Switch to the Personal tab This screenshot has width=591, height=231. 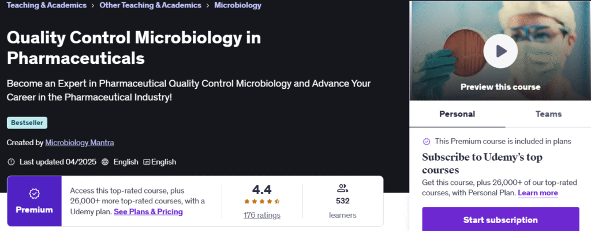click(x=457, y=114)
